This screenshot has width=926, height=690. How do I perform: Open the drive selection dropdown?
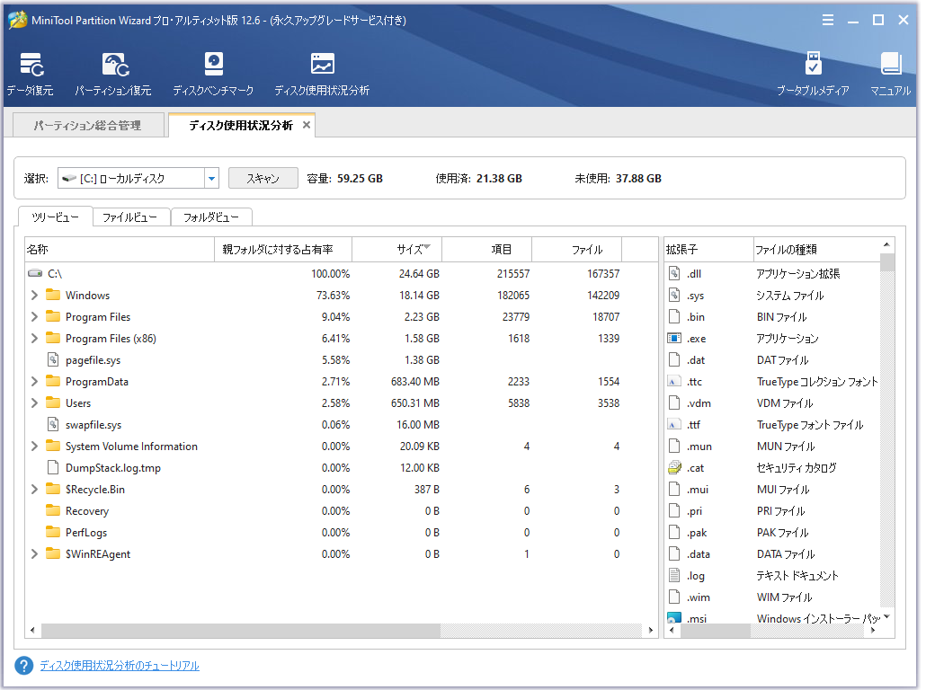[211, 178]
